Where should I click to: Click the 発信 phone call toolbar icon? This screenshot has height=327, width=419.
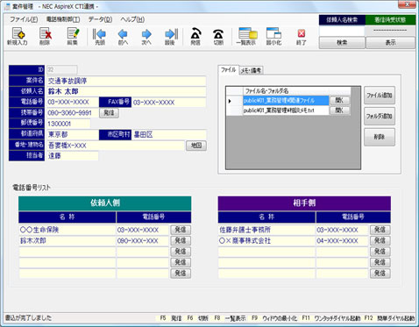coord(195,36)
